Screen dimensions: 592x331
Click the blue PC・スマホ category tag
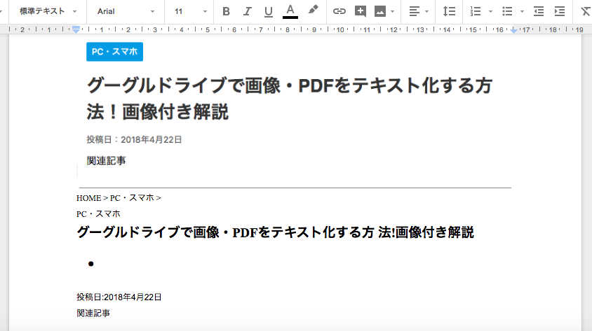[114, 52]
